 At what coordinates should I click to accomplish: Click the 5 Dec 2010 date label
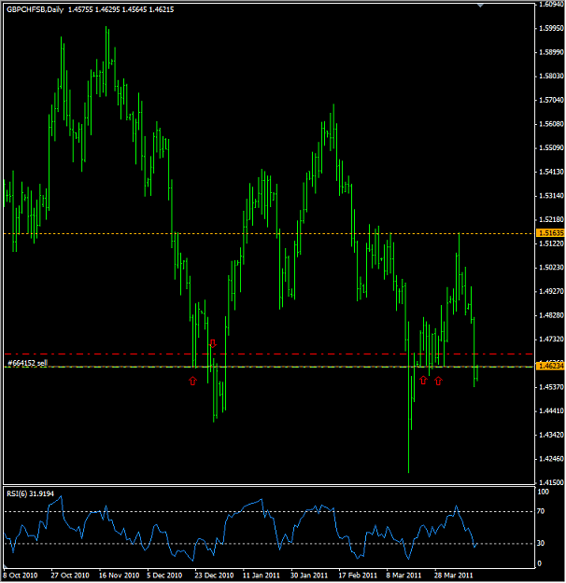tap(164, 576)
